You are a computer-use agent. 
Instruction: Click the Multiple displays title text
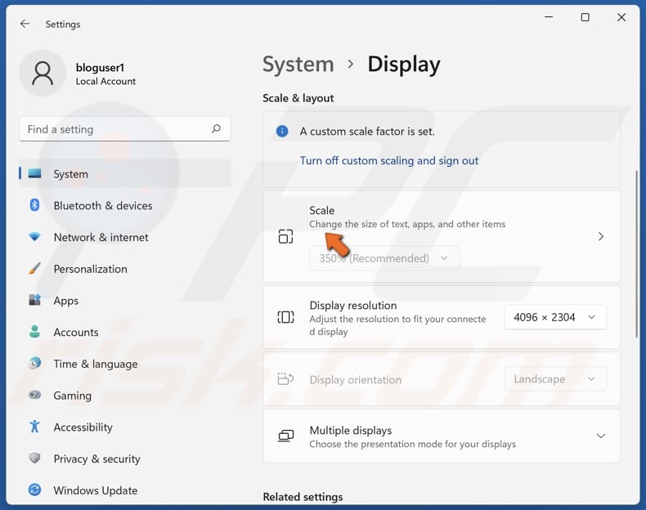pyautogui.click(x=350, y=430)
